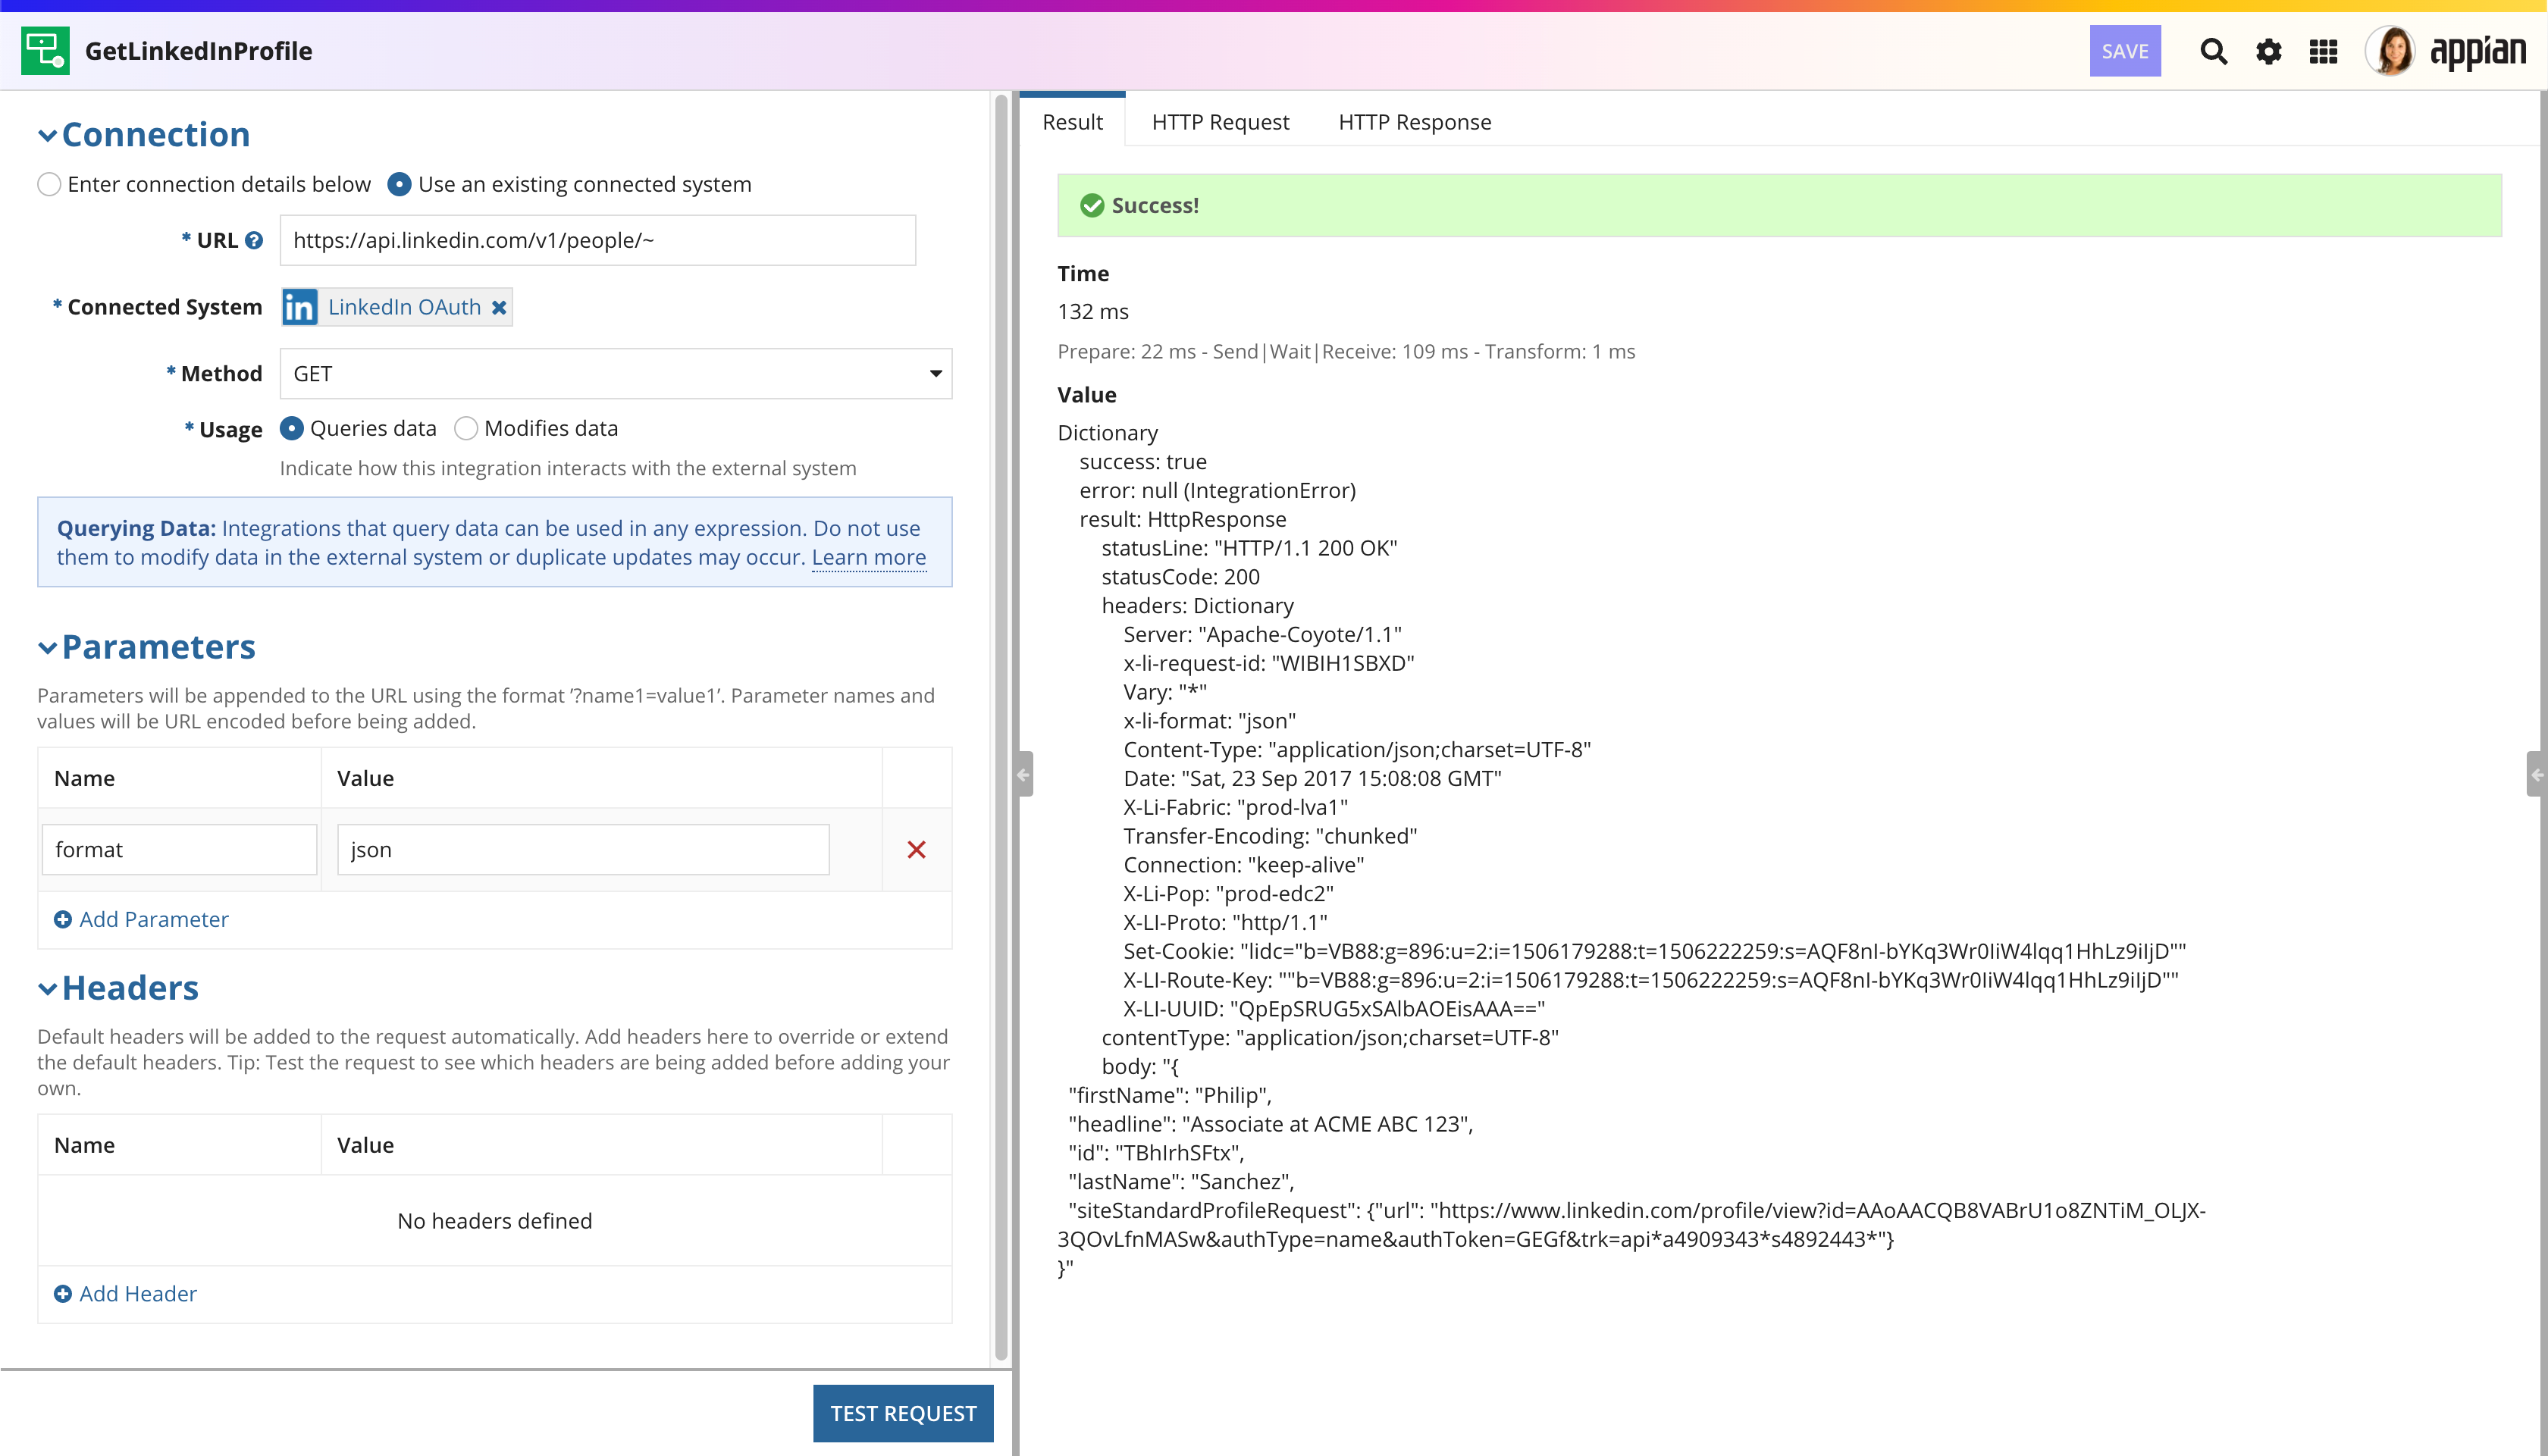Select Use an existing connected system radio
Image resolution: width=2548 pixels, height=1456 pixels.
pos(399,185)
